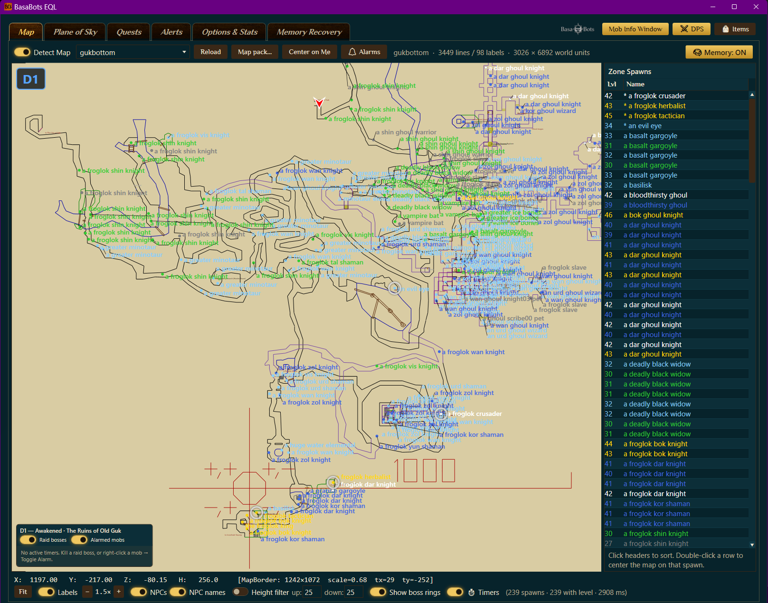This screenshot has width=768, height=603.
Task: Click the Height filter up value field
Action: tap(312, 592)
